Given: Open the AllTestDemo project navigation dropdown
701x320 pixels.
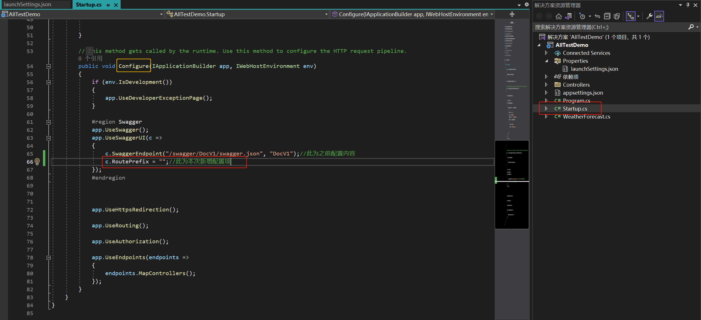Looking at the screenshot, I should pos(161,14).
